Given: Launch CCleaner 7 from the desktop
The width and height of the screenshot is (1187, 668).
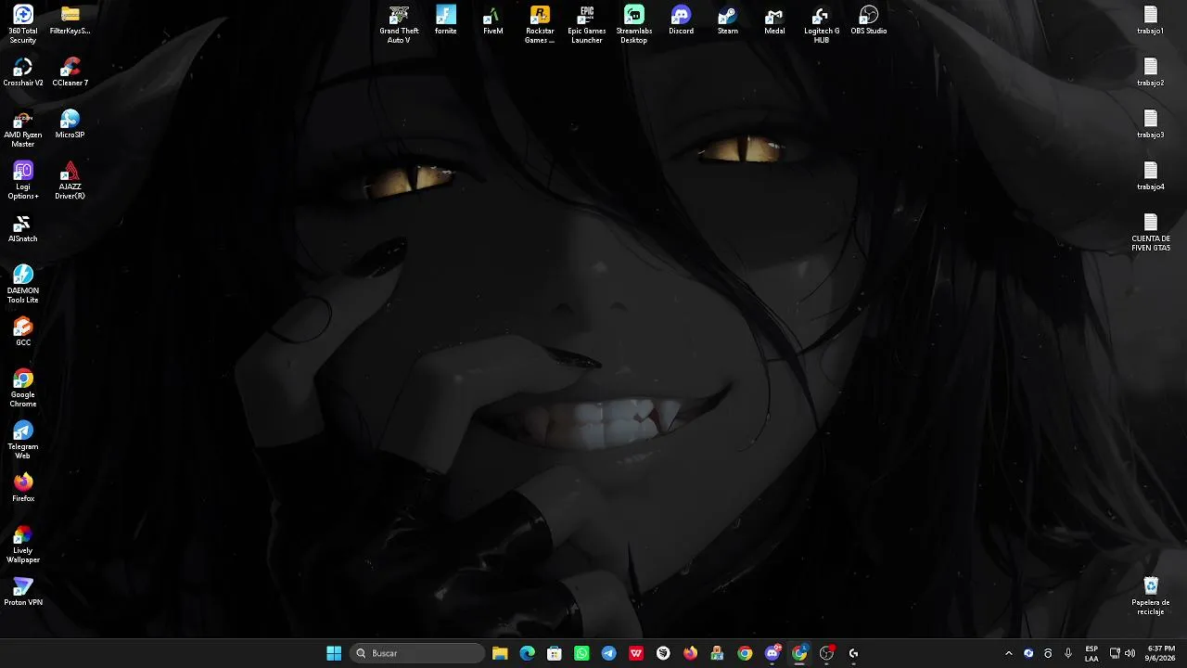Looking at the screenshot, I should (70, 71).
